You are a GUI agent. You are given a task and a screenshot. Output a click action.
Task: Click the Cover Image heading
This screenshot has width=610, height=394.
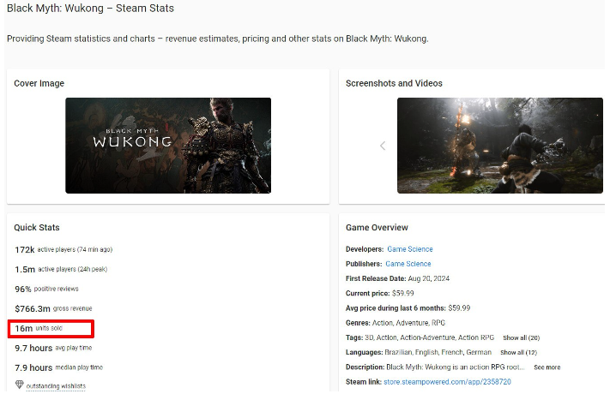[x=39, y=83]
